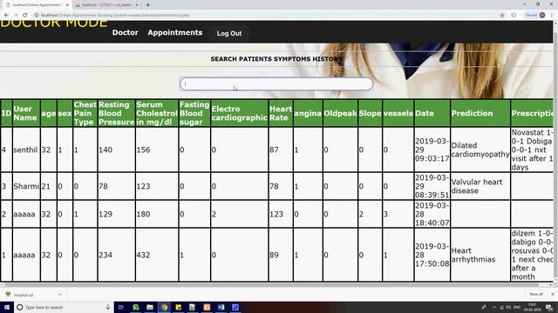
Task: Click the Oldpeak column header
Action: coord(340,113)
